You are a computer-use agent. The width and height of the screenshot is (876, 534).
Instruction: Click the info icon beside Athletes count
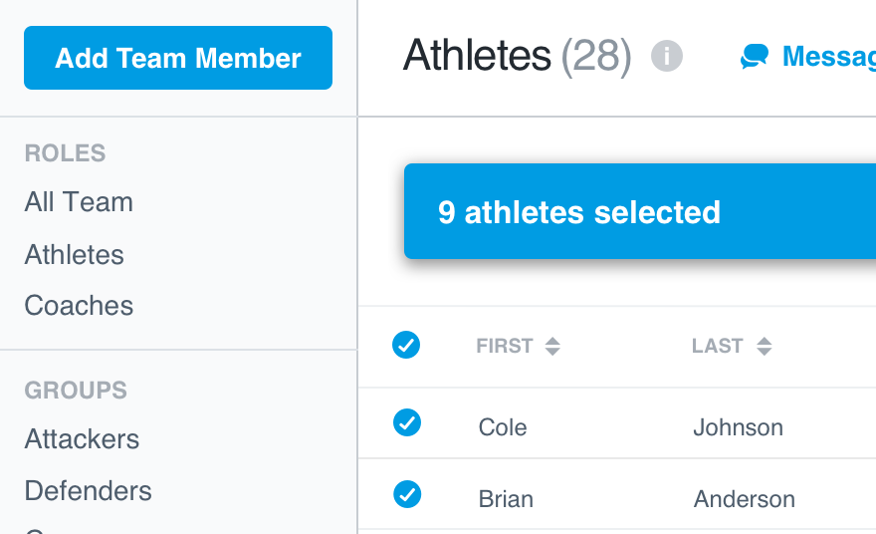tap(667, 56)
